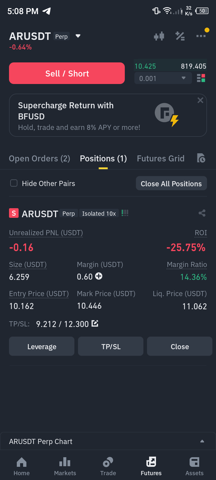Open the three-dot more options menu
Viewport: 216px width, 480px height.
pyautogui.click(x=201, y=36)
